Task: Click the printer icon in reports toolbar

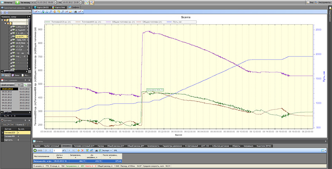Action: [x=96, y=150]
